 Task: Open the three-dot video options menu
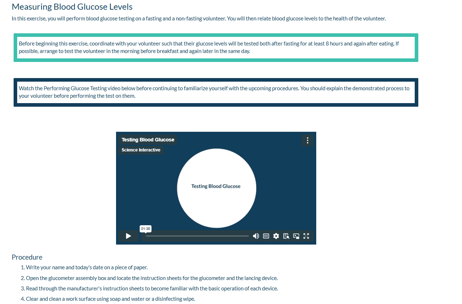tap(308, 140)
